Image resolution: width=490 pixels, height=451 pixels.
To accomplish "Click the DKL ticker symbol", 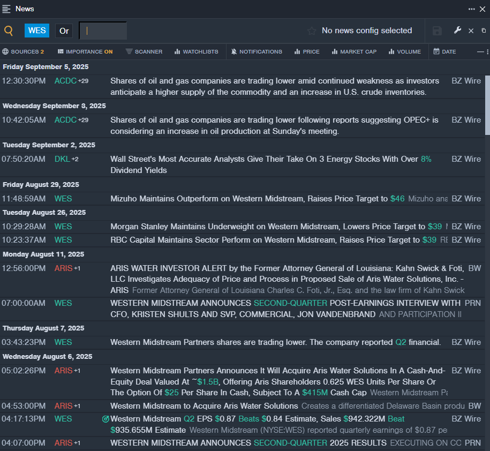I will (x=62, y=159).
